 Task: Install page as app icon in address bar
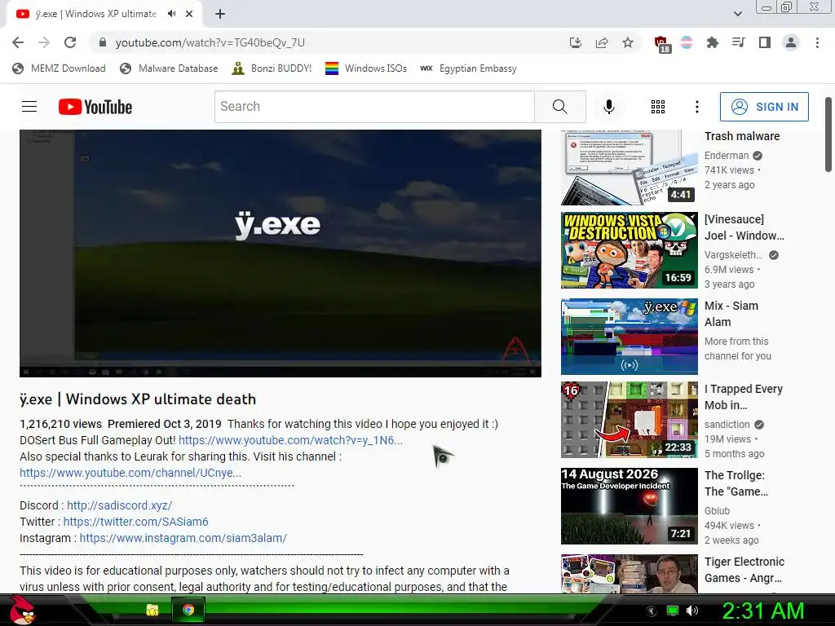[x=575, y=42]
